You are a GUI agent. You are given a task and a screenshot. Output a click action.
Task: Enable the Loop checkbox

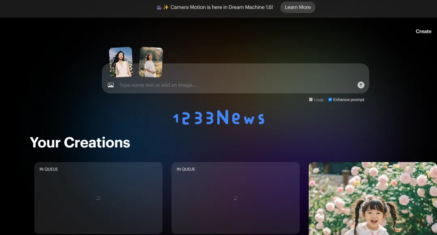pyautogui.click(x=311, y=100)
